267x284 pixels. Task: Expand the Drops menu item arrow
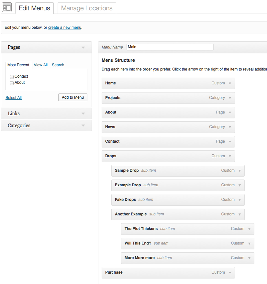click(x=230, y=156)
